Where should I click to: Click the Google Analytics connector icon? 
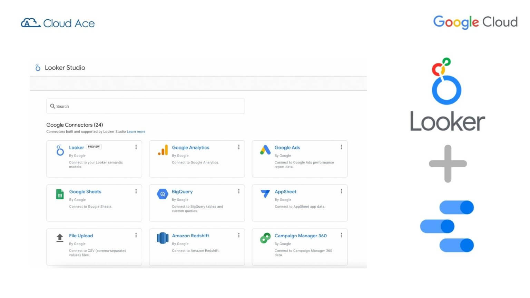(x=162, y=150)
